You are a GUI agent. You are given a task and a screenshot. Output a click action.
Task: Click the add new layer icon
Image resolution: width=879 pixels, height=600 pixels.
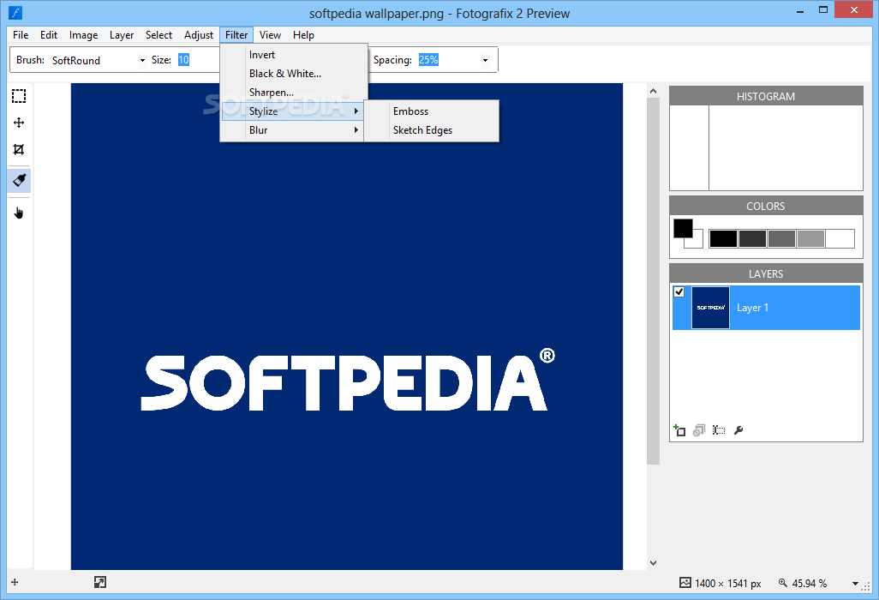pos(679,430)
